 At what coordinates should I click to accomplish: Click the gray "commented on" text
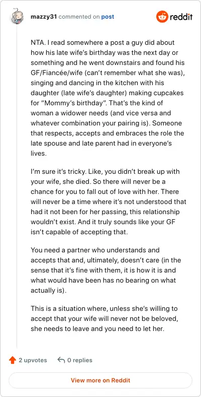(79, 17)
